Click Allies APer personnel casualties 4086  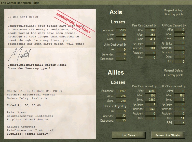pyautogui.click(x=150, y=91)
